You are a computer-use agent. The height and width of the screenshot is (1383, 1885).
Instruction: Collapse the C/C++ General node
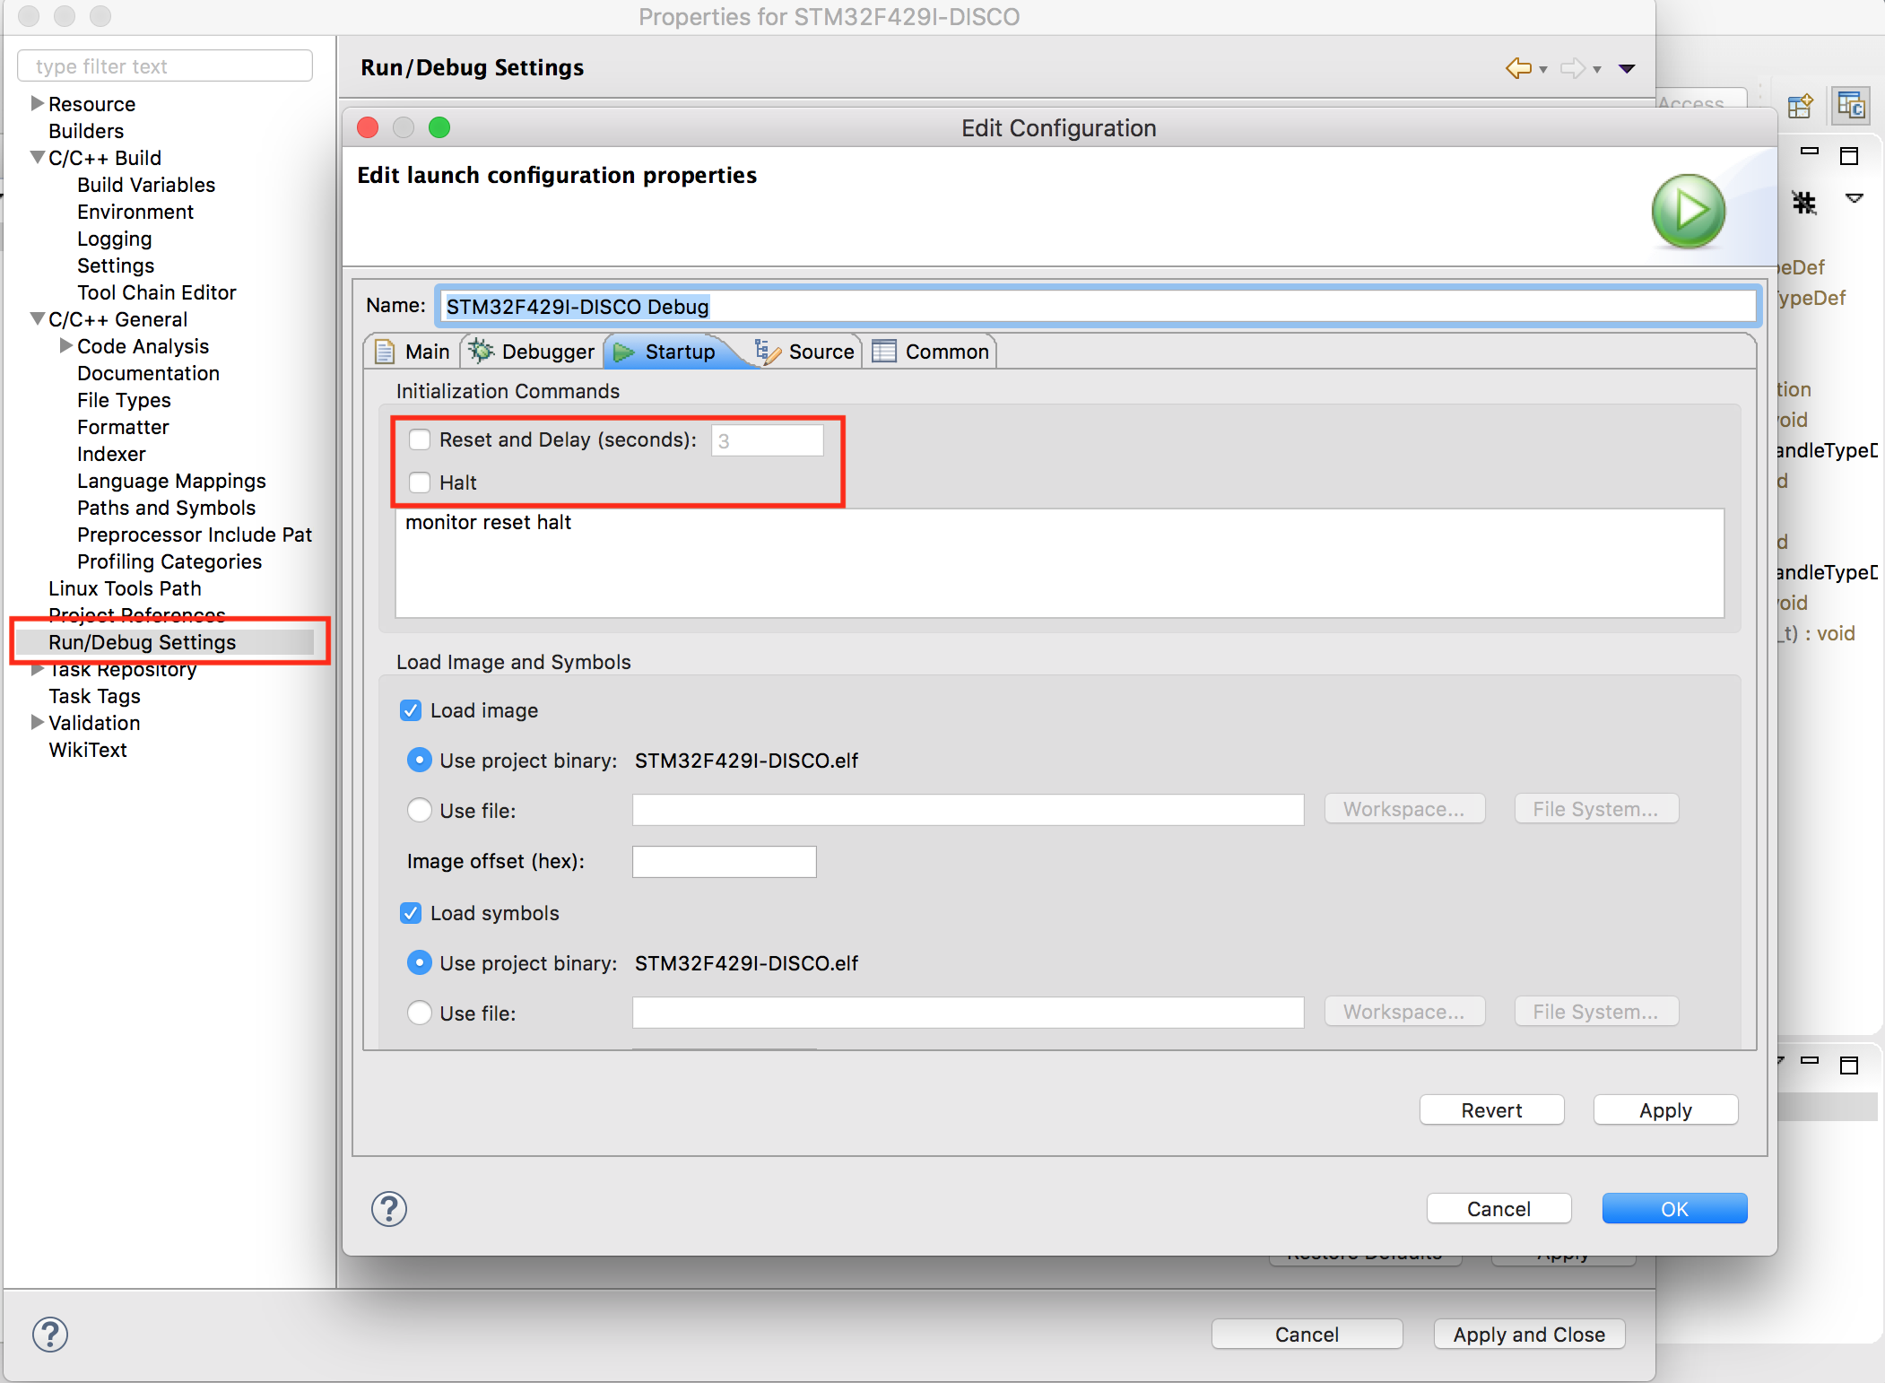click(x=38, y=318)
